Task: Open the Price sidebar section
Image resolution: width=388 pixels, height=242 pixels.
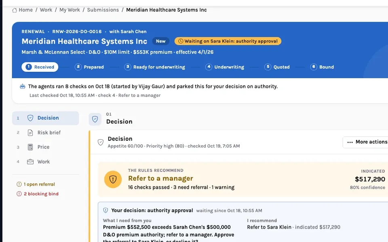Action: click(46, 147)
